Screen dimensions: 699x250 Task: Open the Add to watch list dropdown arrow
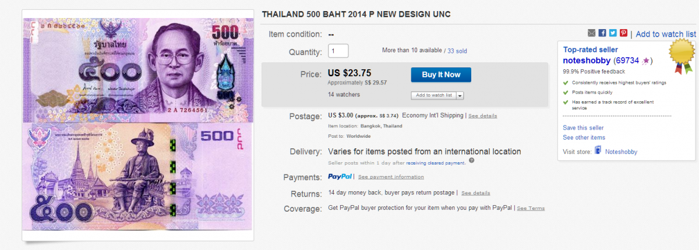[460, 95]
